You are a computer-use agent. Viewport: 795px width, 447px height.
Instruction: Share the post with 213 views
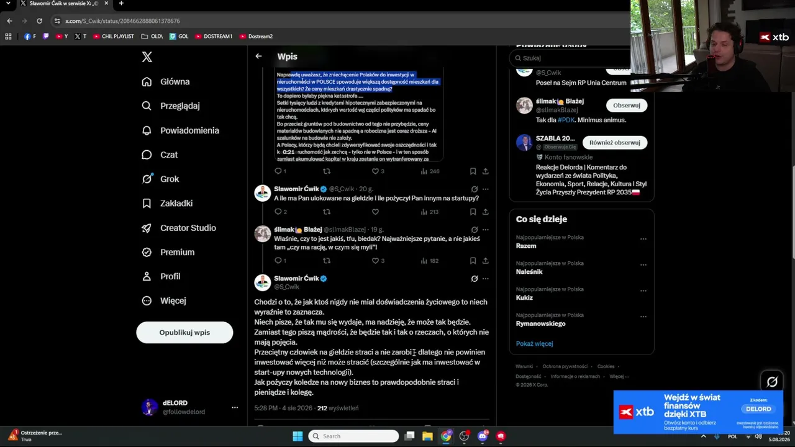click(485, 212)
